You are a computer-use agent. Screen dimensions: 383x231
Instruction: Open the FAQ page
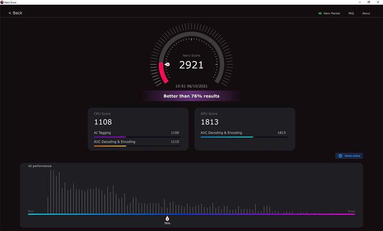[x=351, y=13]
